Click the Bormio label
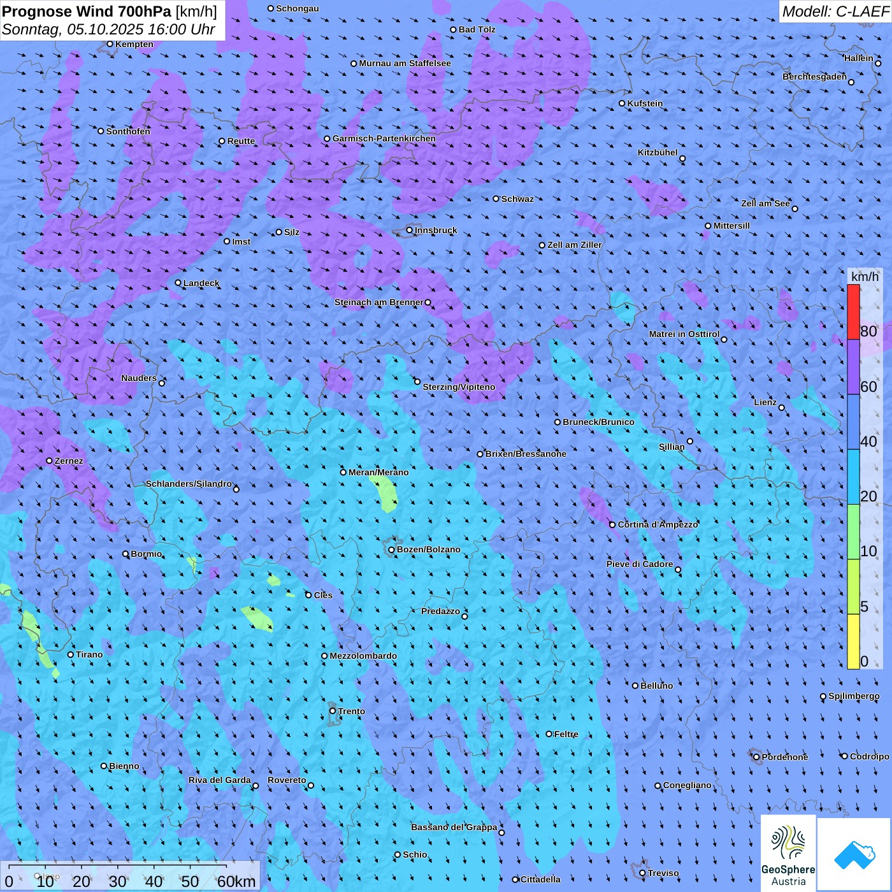 pyautogui.click(x=146, y=554)
